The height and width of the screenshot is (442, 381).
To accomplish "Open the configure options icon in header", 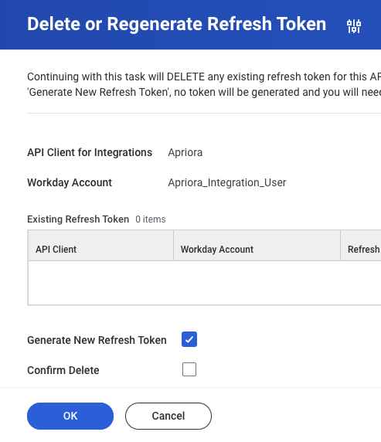I will click(354, 26).
